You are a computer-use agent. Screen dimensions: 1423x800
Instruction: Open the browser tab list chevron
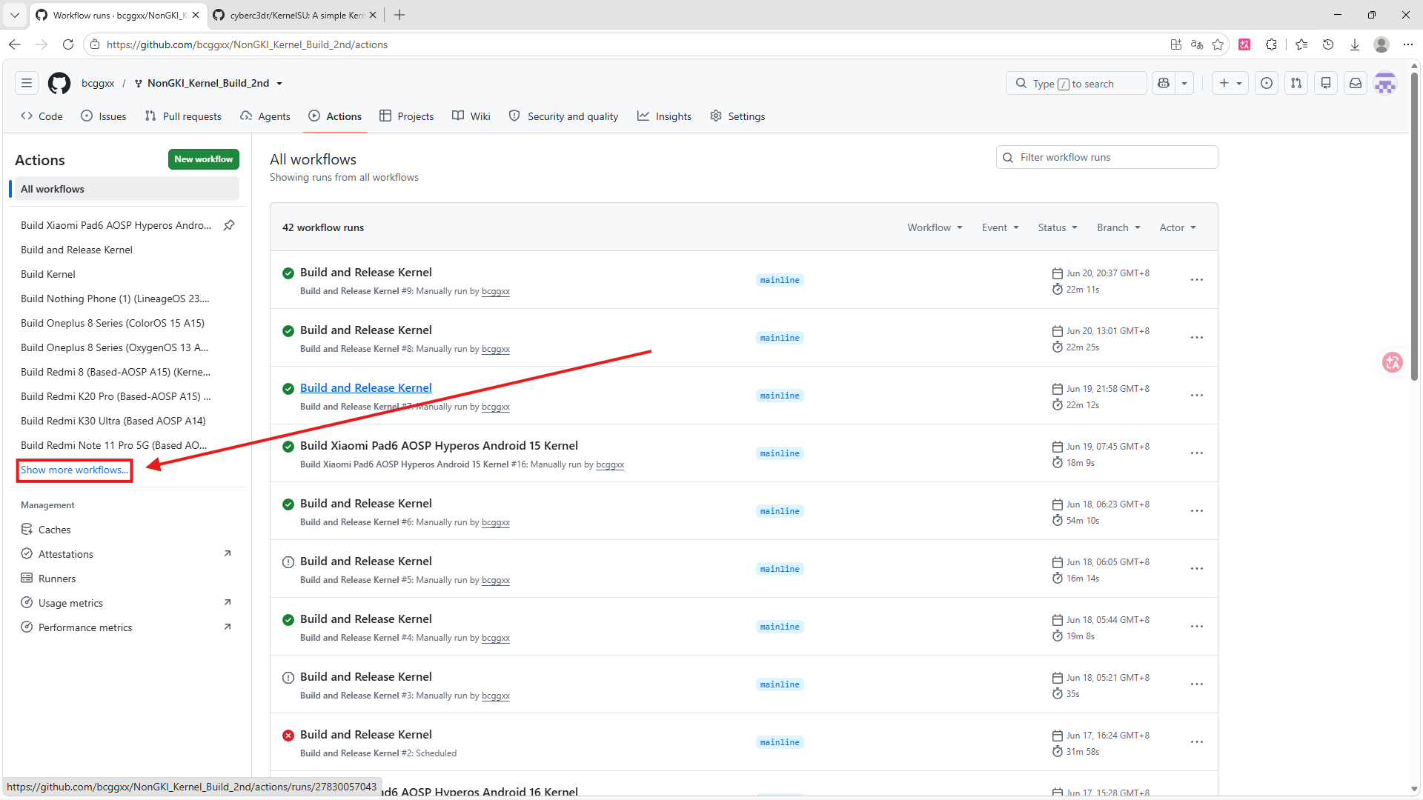tap(15, 15)
